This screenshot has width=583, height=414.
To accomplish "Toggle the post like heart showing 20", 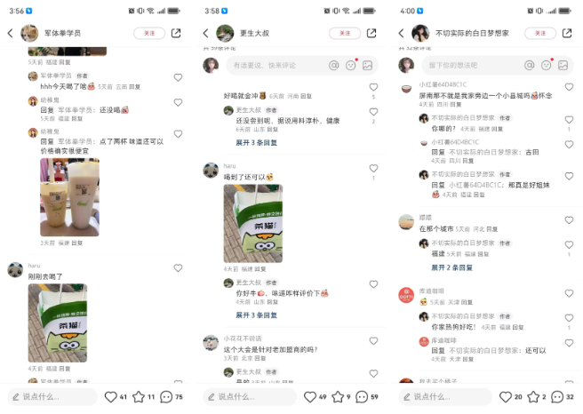I will (506, 396).
